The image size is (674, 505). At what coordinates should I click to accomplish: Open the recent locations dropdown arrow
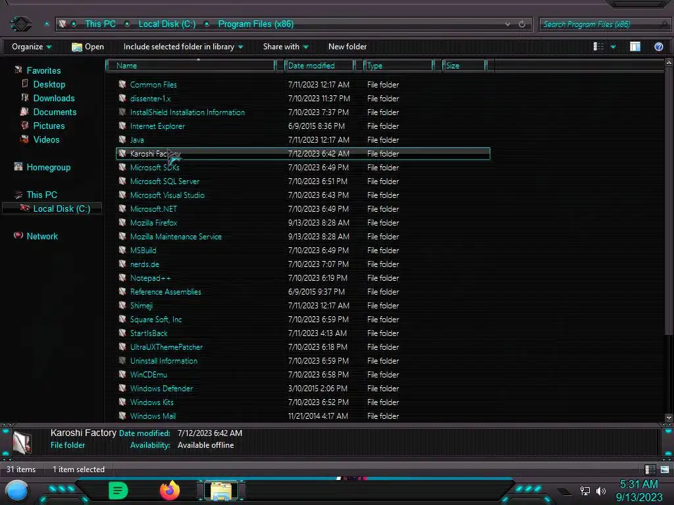[47, 24]
